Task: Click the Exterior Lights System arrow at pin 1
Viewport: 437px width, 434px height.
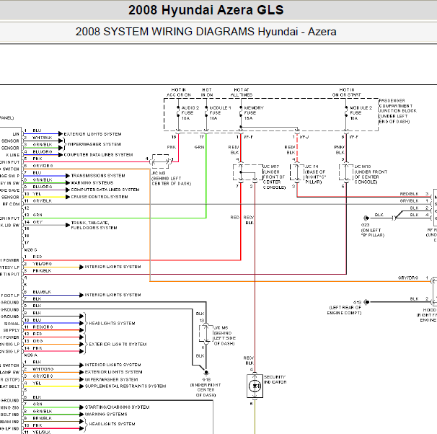Action: [x=61, y=134]
